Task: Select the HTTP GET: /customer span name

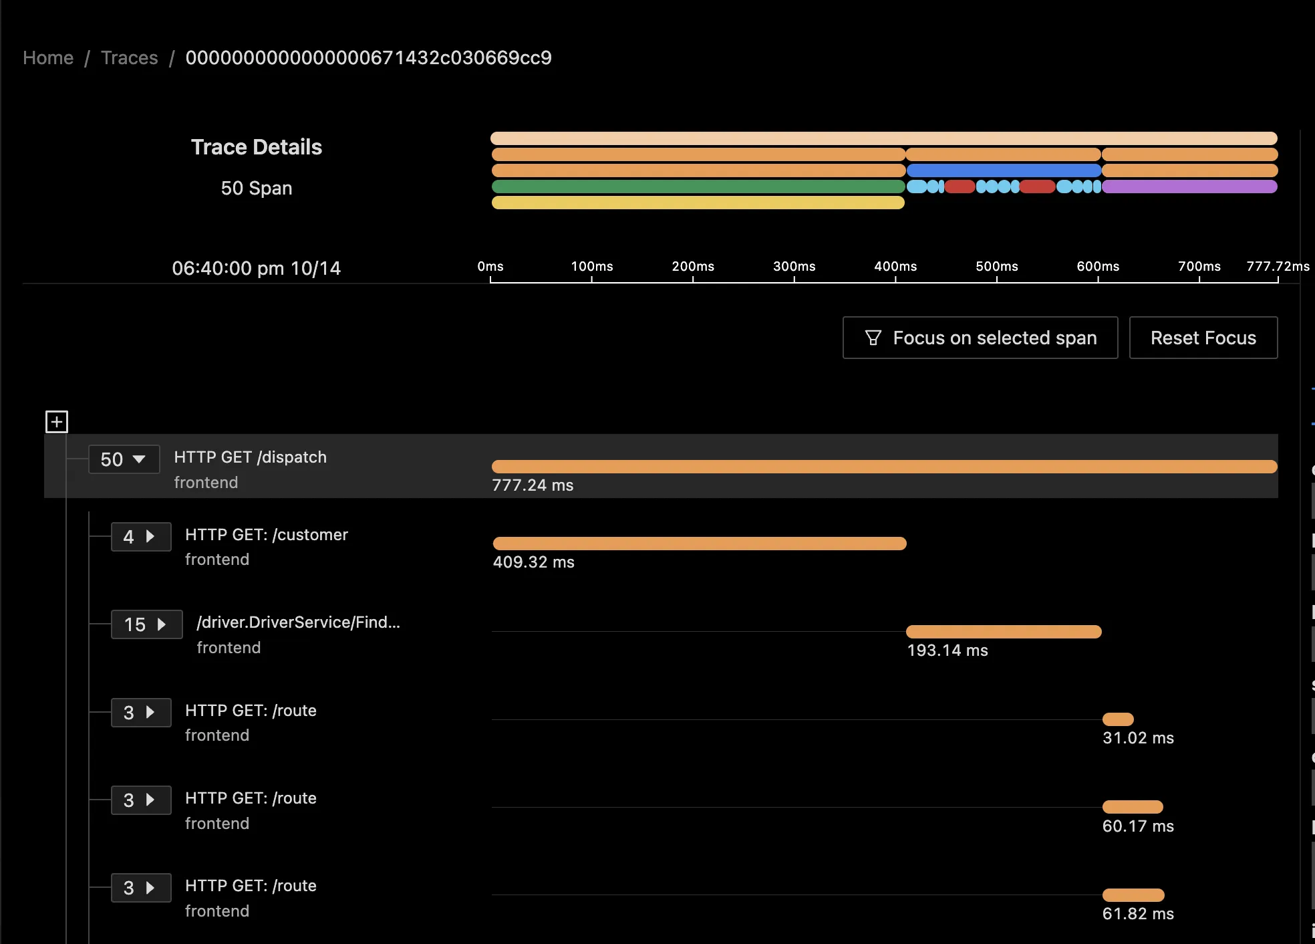Action: point(267,535)
